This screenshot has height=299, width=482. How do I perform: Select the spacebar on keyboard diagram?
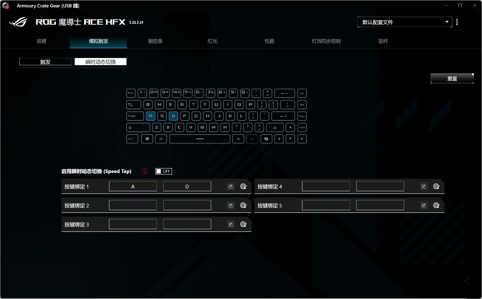coord(200,139)
